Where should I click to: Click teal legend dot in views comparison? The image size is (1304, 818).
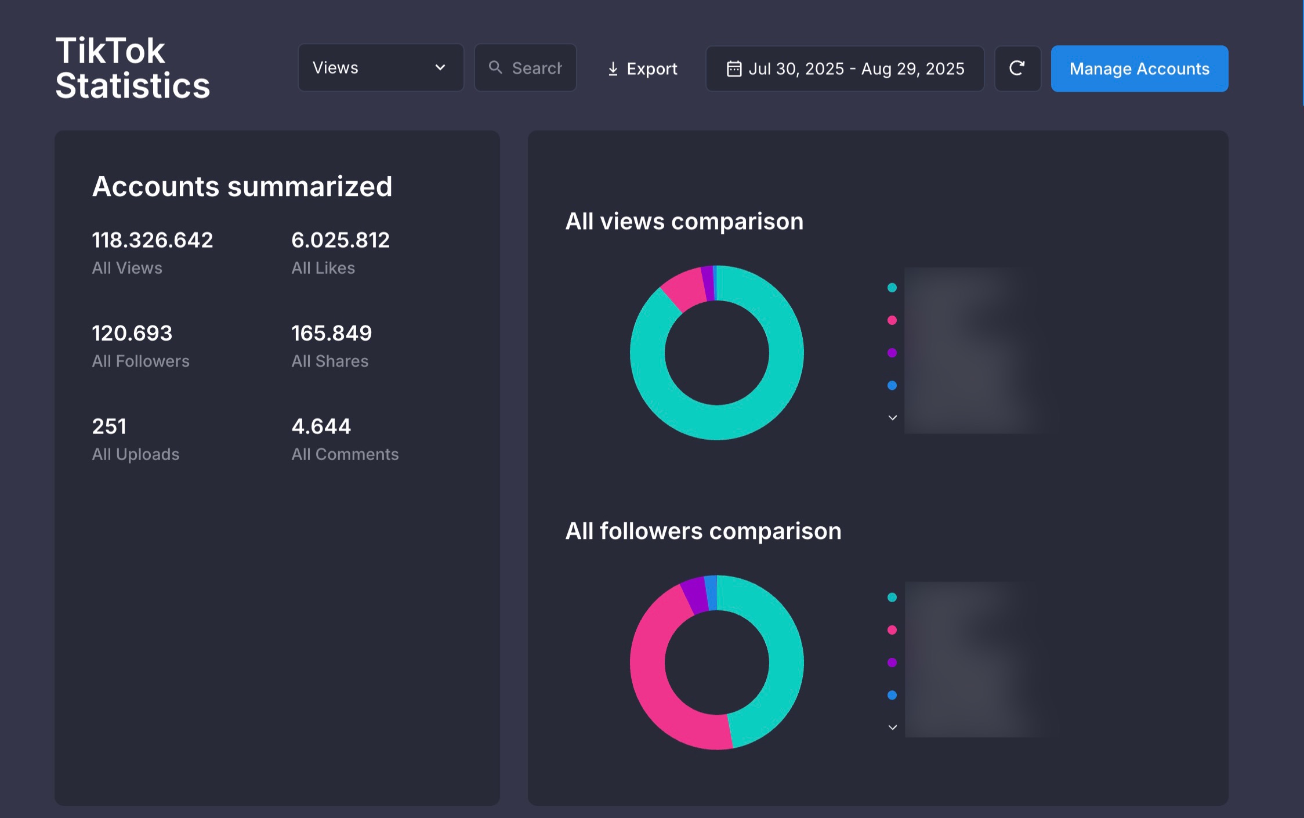pyautogui.click(x=892, y=288)
